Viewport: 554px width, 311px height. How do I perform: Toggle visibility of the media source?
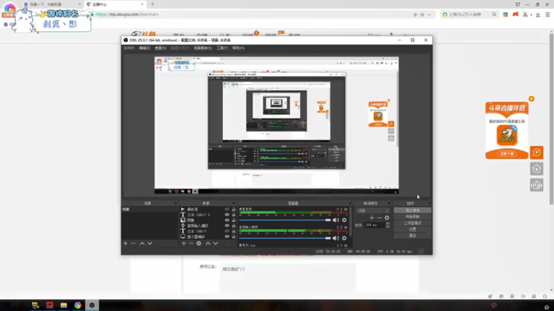point(227,209)
